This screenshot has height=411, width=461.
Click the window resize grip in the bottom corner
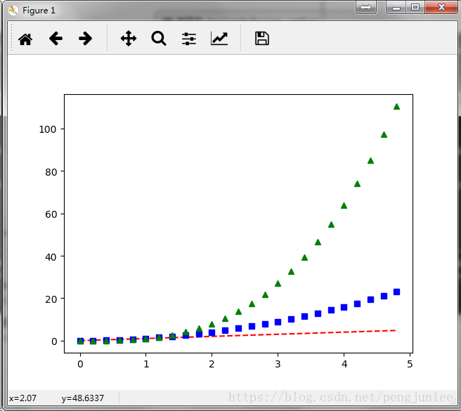point(453,402)
